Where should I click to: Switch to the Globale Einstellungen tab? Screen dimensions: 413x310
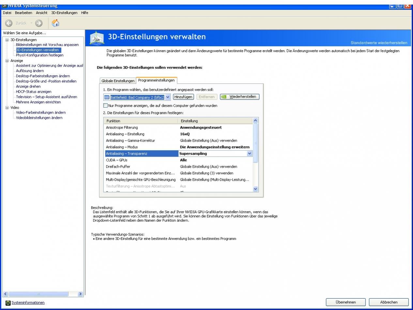(x=118, y=81)
